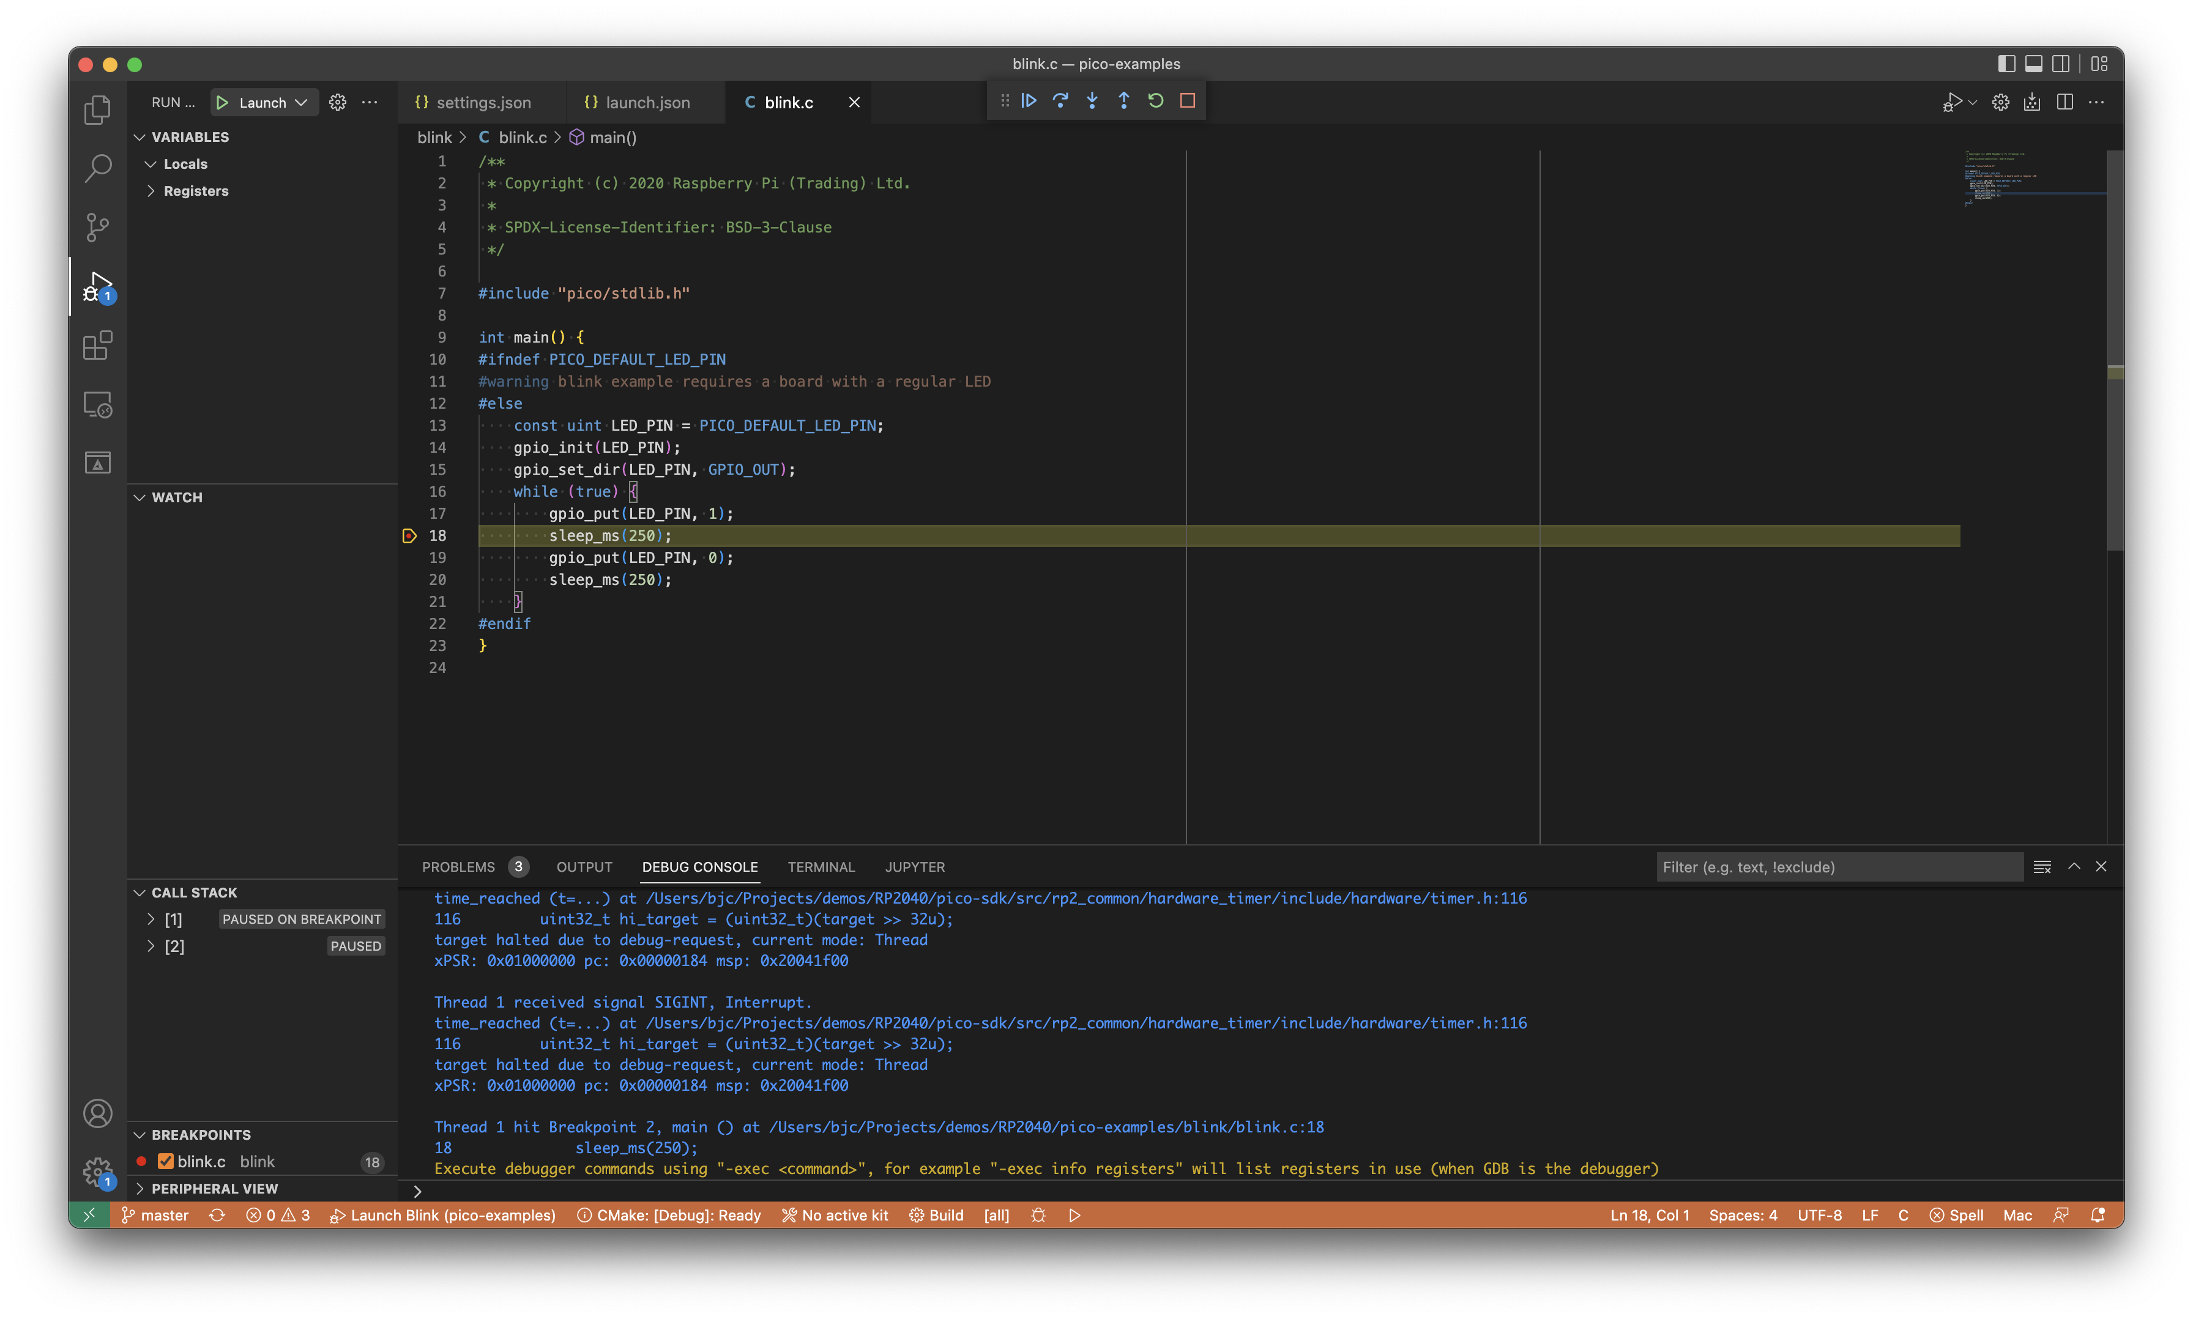
Task: Collapse the Locals variable scope
Action: (x=151, y=165)
